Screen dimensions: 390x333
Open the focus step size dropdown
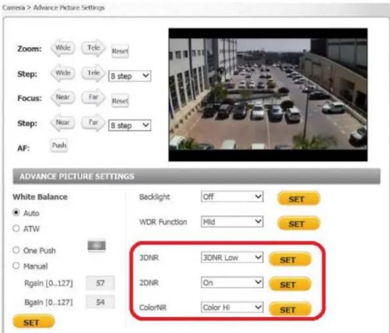(x=130, y=126)
